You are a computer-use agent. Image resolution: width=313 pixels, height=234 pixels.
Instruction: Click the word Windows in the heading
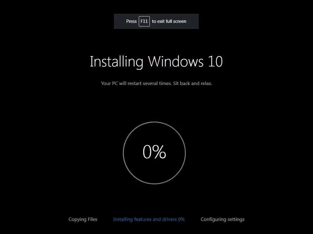tap(176, 61)
